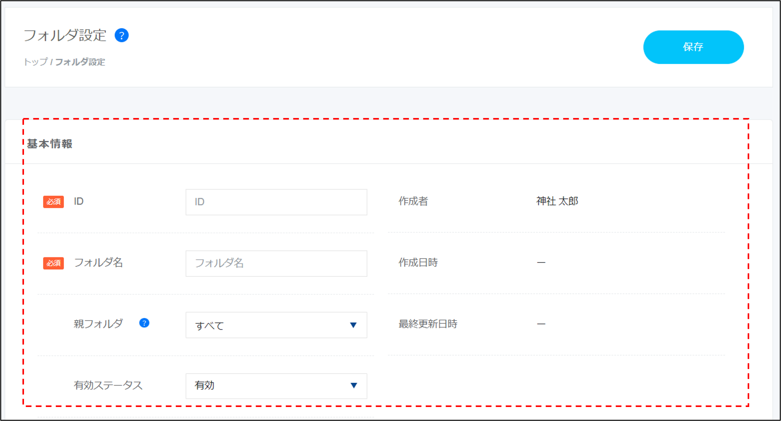Click the 作成日時 label

click(x=418, y=263)
